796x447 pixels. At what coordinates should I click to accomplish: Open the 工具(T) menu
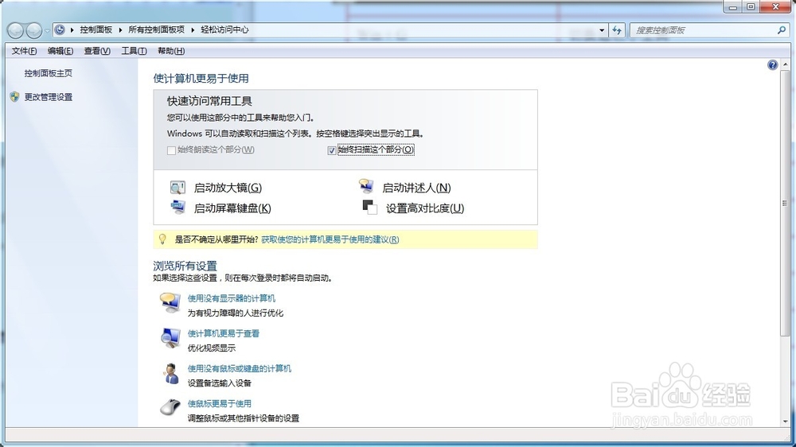(134, 51)
